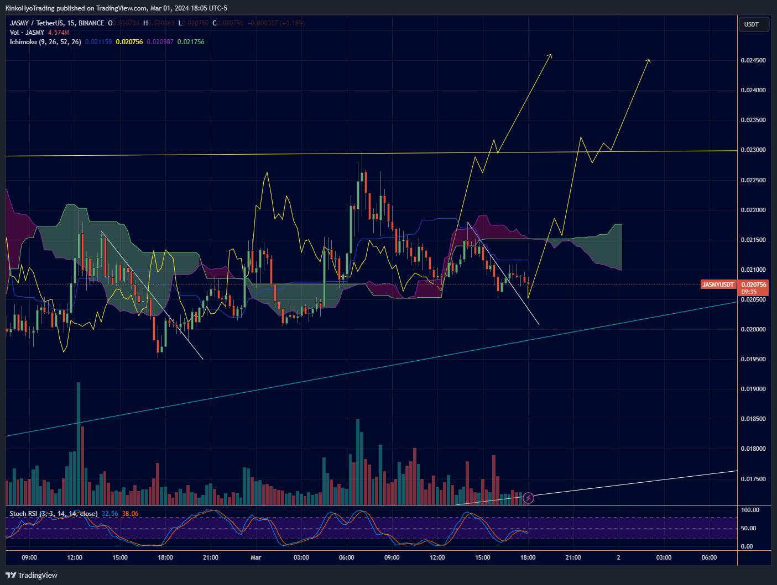Screen dimensions: 777x585
Task: Click the KinkoHyoTrading published header text
Action: coord(116,8)
